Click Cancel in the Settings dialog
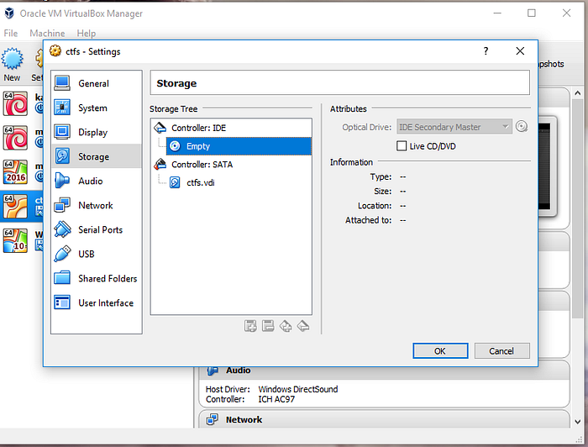This screenshot has height=447, width=588. point(501,351)
